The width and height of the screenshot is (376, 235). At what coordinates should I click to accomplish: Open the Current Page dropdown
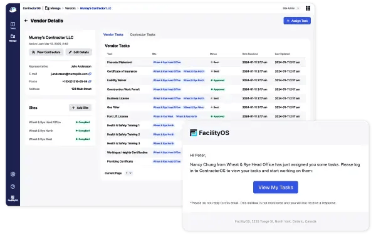click(128, 173)
